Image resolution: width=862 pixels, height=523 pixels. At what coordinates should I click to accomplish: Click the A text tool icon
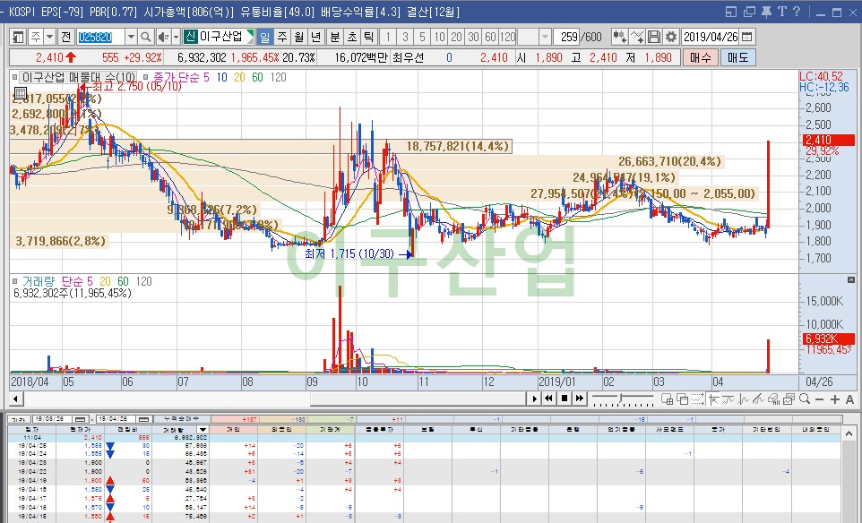click(849, 399)
